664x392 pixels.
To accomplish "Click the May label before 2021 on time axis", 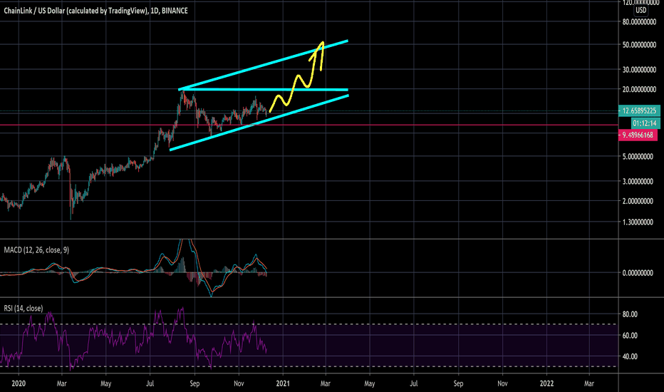I will (x=106, y=383).
